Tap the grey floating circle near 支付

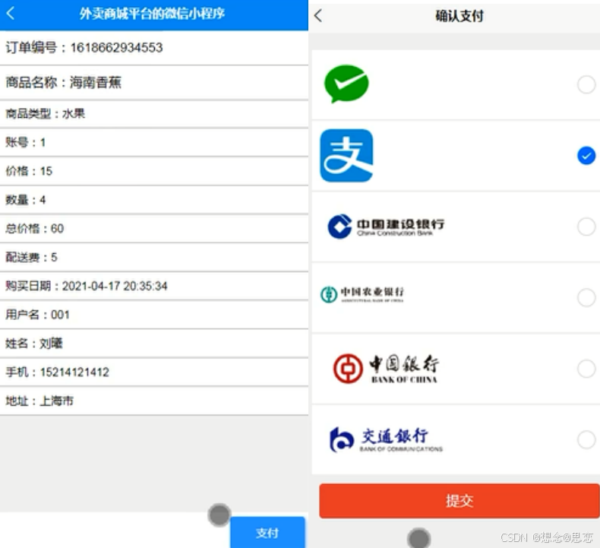pyautogui.click(x=219, y=515)
